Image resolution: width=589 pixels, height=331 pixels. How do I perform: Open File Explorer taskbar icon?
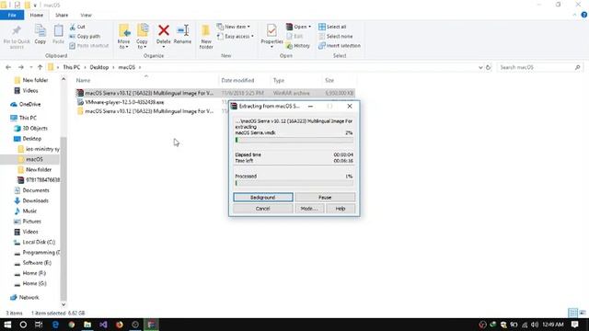click(x=87, y=325)
